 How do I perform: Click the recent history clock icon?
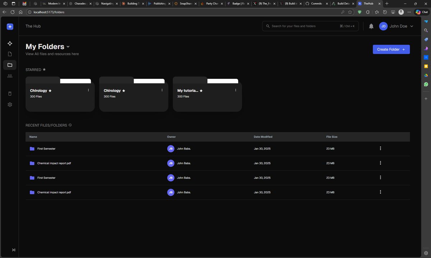(x=70, y=125)
